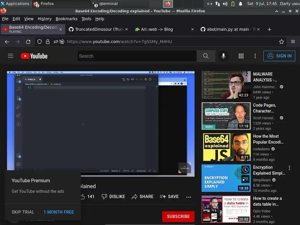Click the autoplay blocked icon in the URL bar

click(62, 42)
